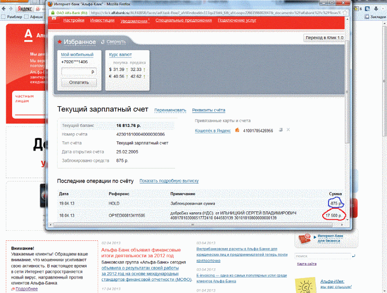Select the частным лицам tab
387x293 pixels.
25,98
